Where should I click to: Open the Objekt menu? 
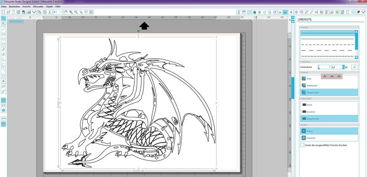49,6
